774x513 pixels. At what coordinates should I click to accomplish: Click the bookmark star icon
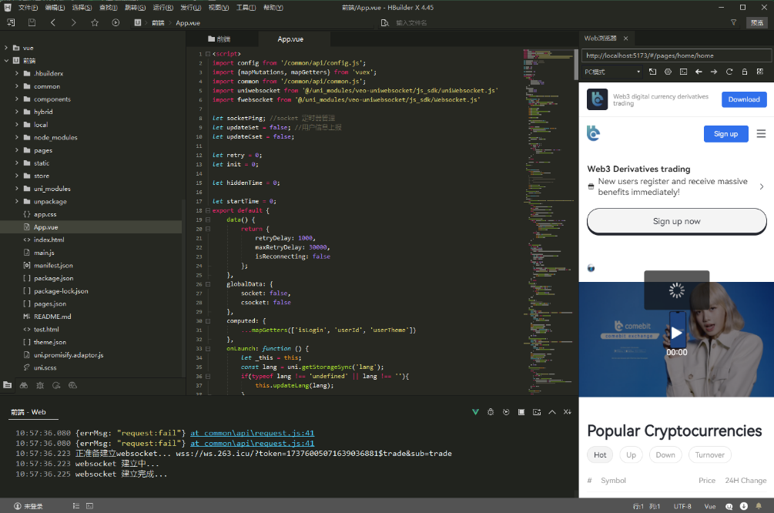click(x=95, y=22)
